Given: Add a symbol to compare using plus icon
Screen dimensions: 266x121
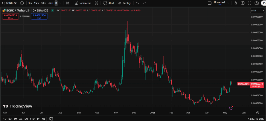Looking at the screenshot, I should [22, 3].
